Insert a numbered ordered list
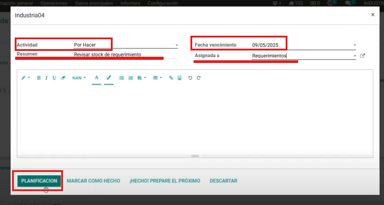The height and width of the screenshot is (205, 384). tap(131, 78)
